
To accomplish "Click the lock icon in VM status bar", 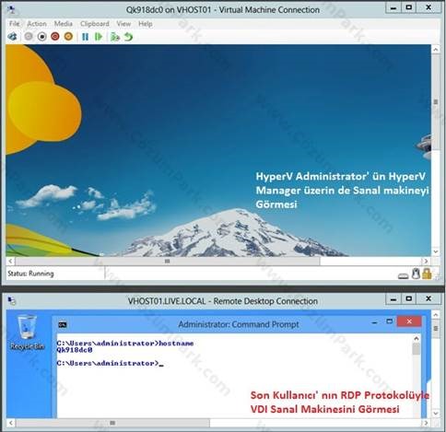I will click(427, 274).
